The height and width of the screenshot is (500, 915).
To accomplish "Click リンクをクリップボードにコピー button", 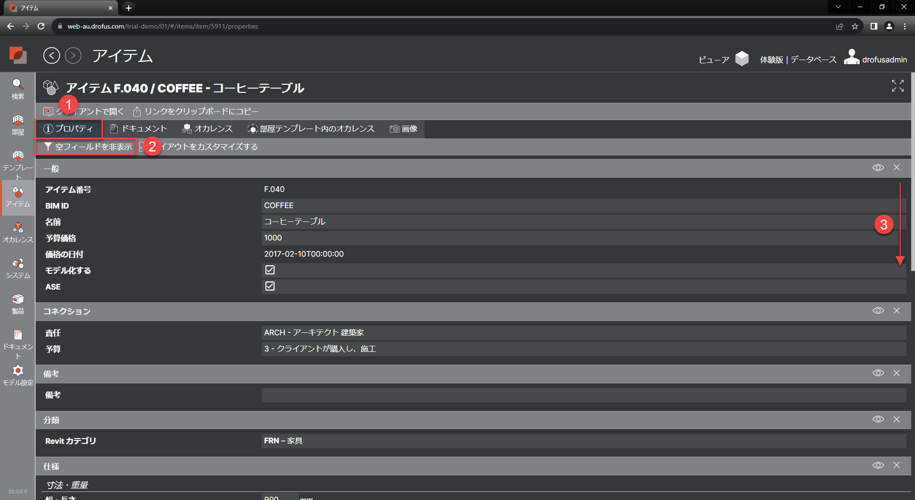I will coord(196,111).
